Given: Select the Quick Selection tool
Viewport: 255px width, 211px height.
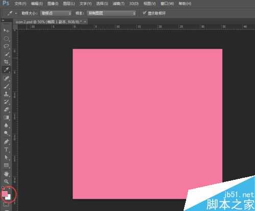Looking at the screenshot, I should (6, 54).
